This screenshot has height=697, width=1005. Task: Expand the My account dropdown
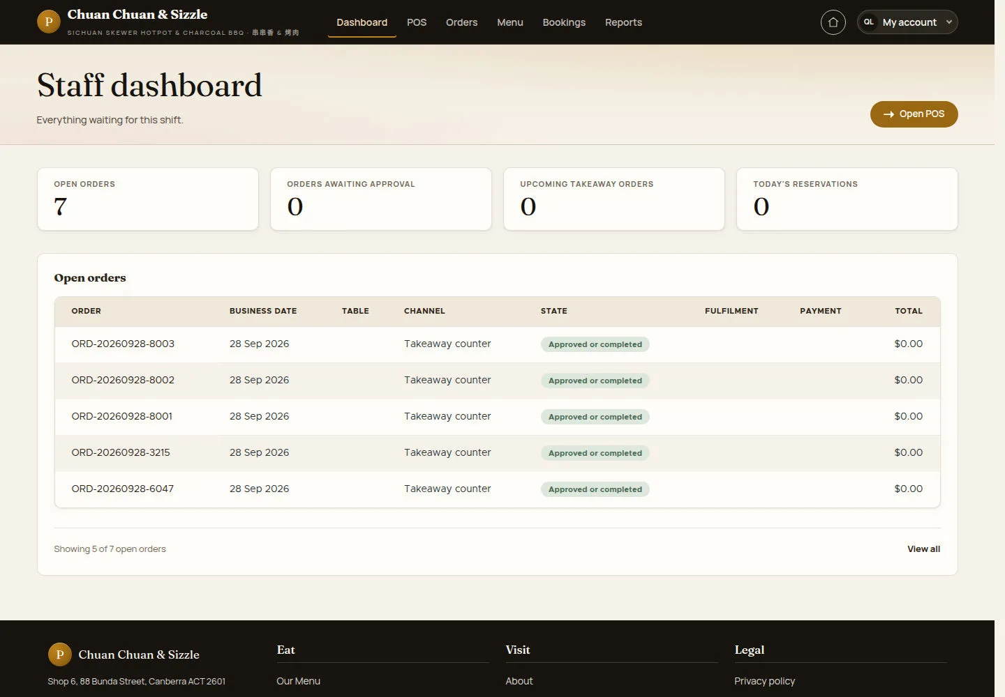(907, 22)
